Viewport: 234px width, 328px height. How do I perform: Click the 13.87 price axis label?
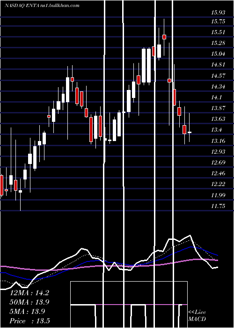coord(219,108)
